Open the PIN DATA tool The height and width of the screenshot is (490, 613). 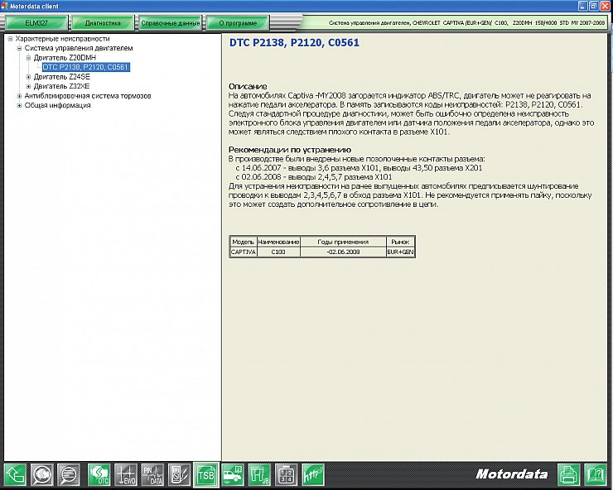click(x=153, y=475)
